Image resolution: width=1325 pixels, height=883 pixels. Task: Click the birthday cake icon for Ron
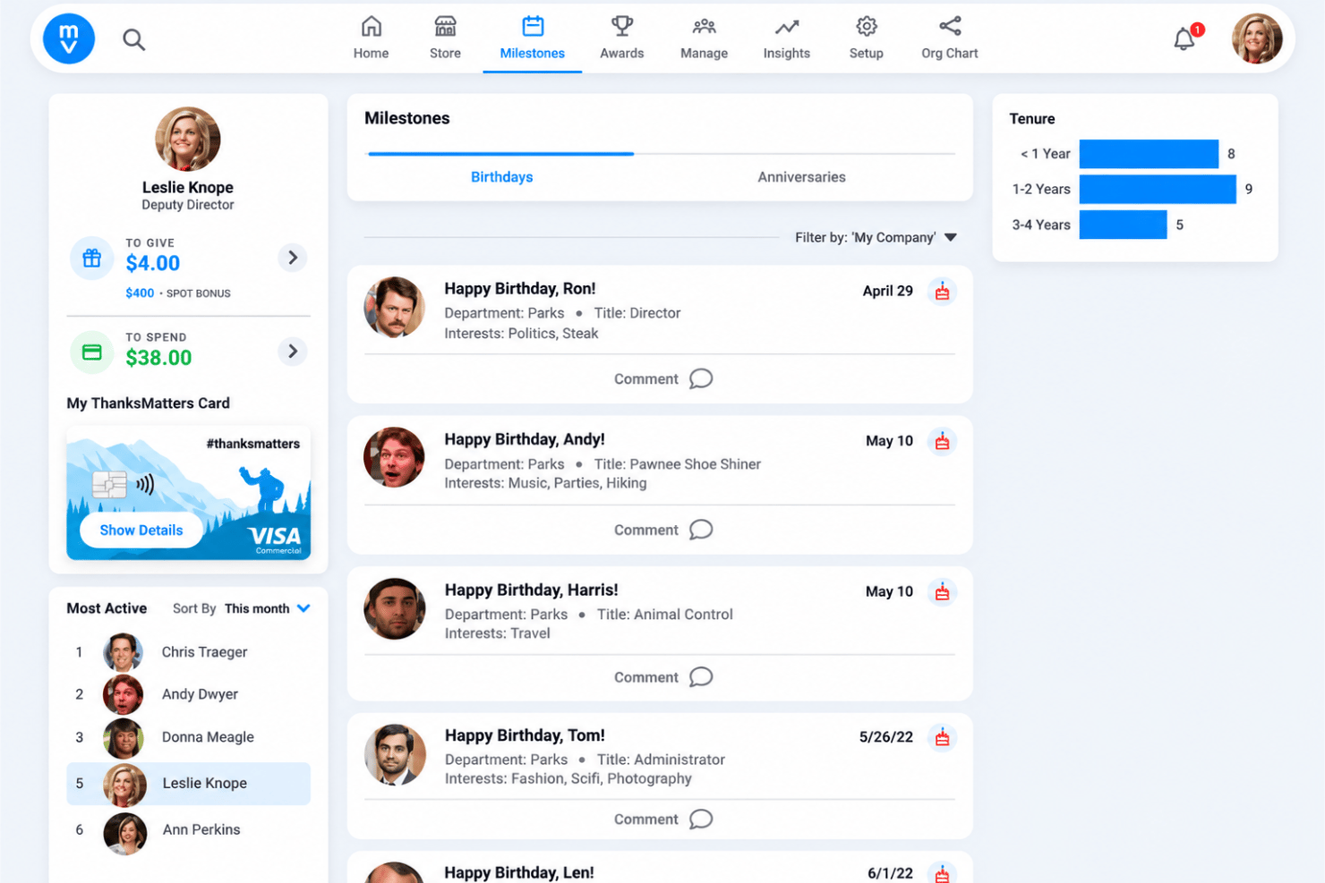[x=942, y=292]
